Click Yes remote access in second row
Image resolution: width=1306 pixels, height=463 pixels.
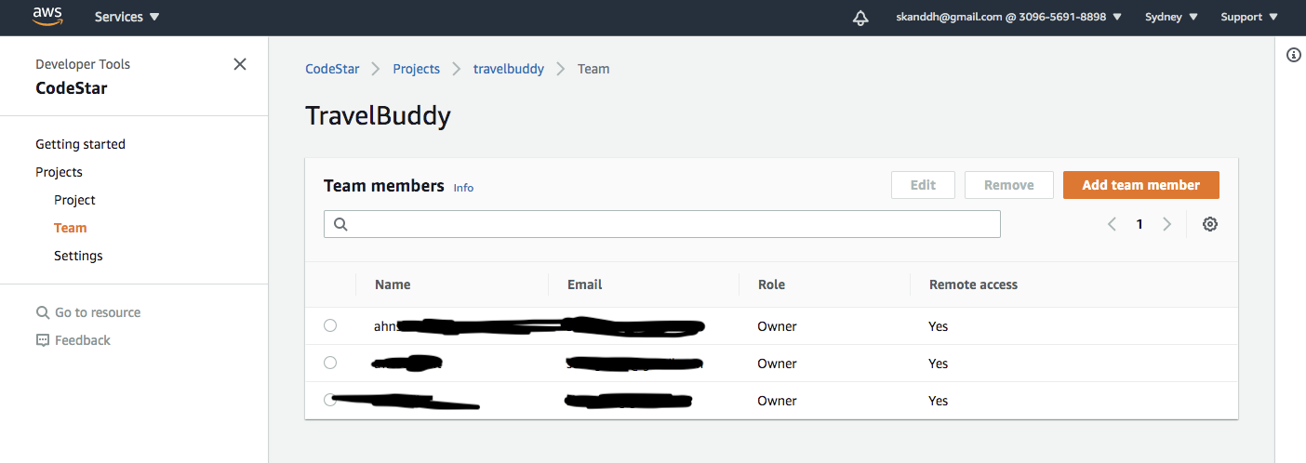pos(938,364)
